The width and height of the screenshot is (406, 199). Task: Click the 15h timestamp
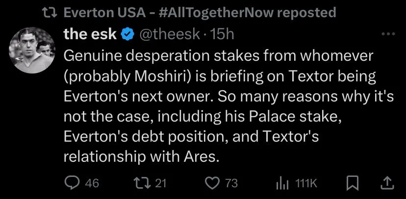point(222,34)
